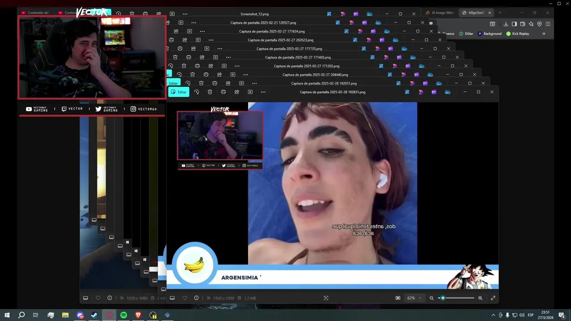The width and height of the screenshot is (571, 321).
Task: Rotate image in the 192051.png window
Action: [x=188, y=83]
